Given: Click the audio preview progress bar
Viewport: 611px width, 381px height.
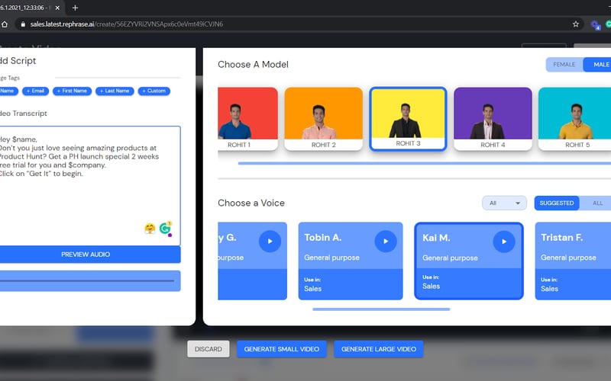Looking at the screenshot, I should pyautogui.click(x=87, y=280).
